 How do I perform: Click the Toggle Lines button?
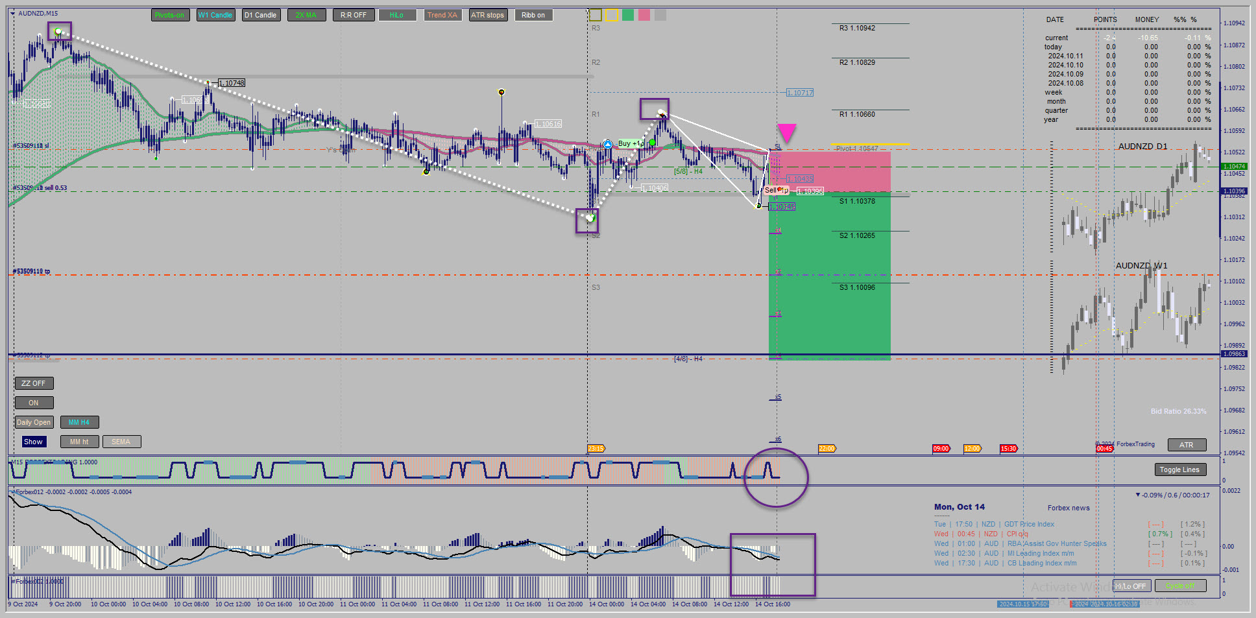point(1179,469)
